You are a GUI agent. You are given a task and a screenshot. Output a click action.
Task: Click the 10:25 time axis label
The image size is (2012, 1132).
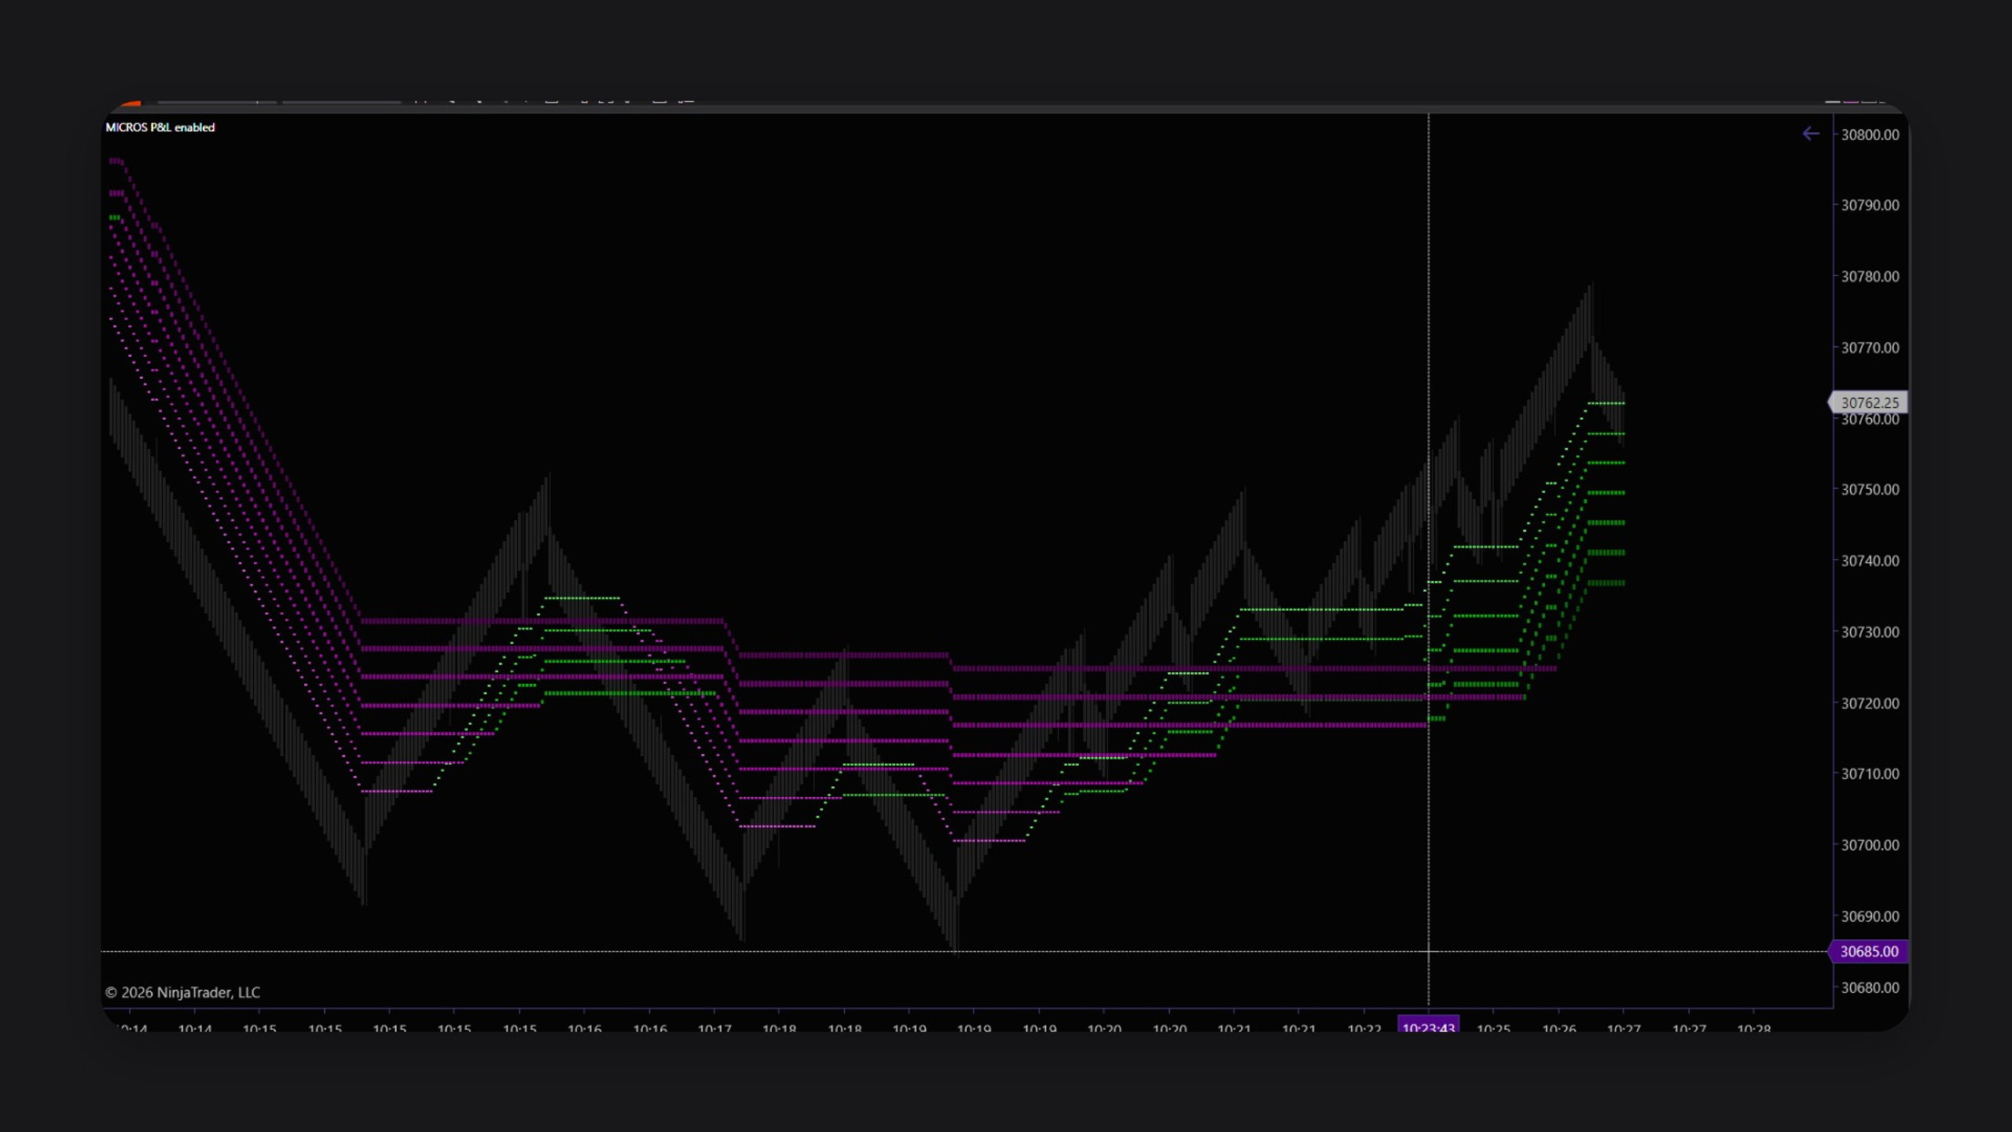tap(1493, 1027)
